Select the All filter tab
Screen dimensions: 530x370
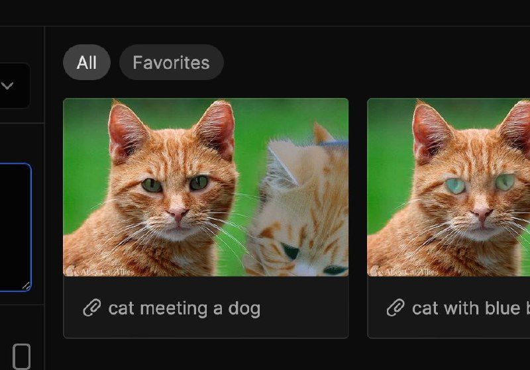click(87, 62)
